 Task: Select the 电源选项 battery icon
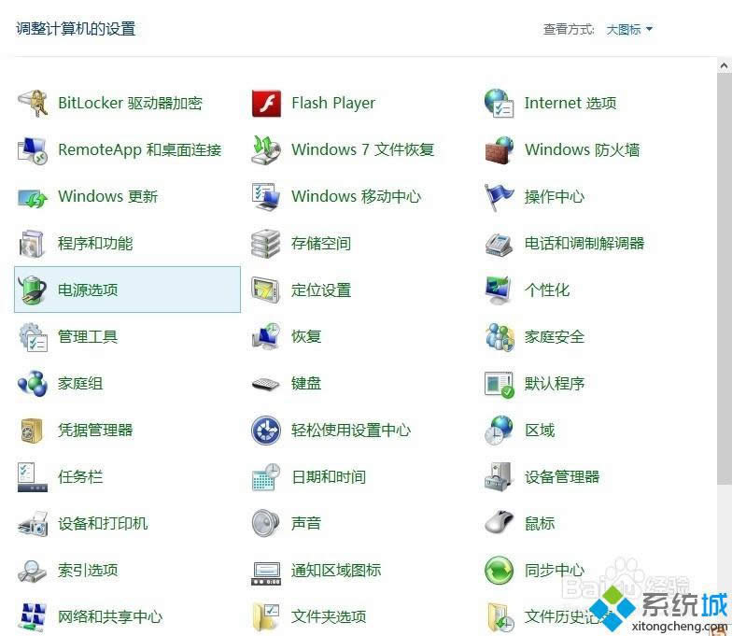(33, 290)
